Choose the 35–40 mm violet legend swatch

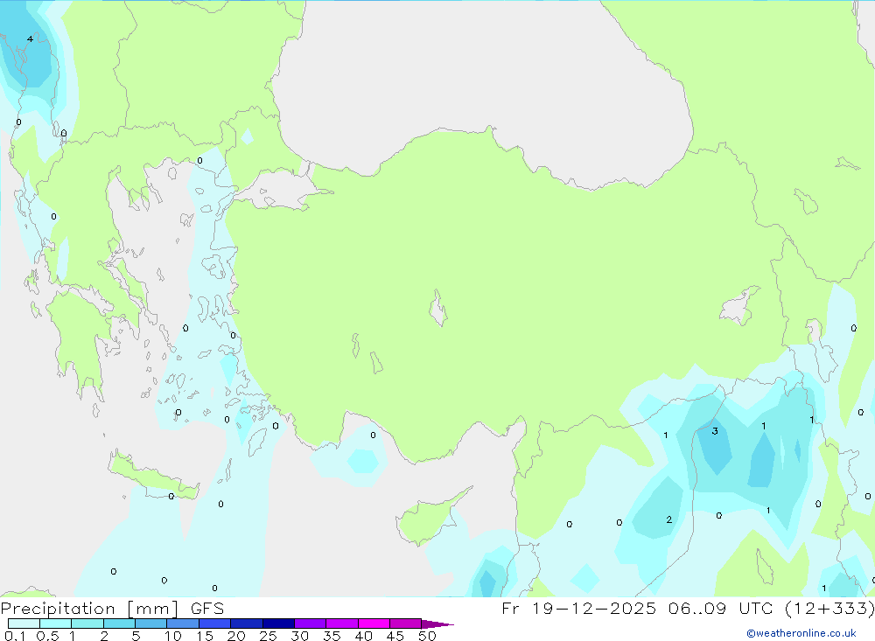pos(341,624)
